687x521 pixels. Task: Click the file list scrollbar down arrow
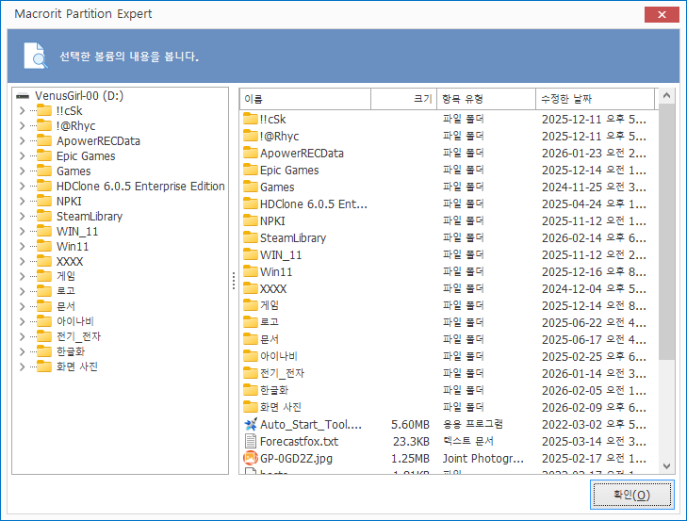click(x=666, y=466)
